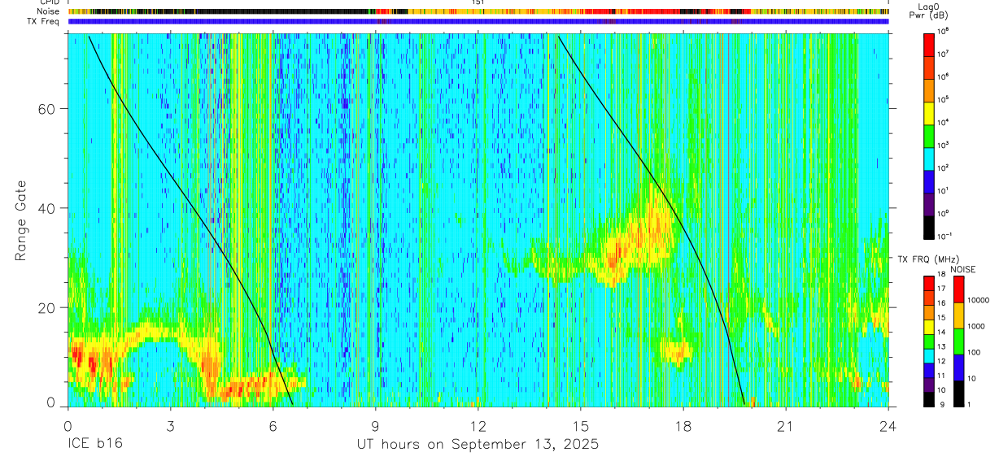Pick the cyan segment of TX FRQ colorbar

tap(928, 355)
